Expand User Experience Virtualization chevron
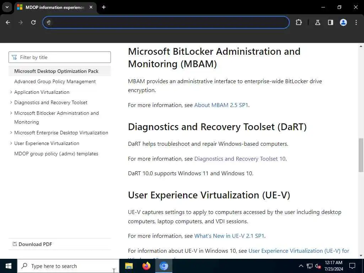The height and width of the screenshot is (273, 364). (11, 143)
